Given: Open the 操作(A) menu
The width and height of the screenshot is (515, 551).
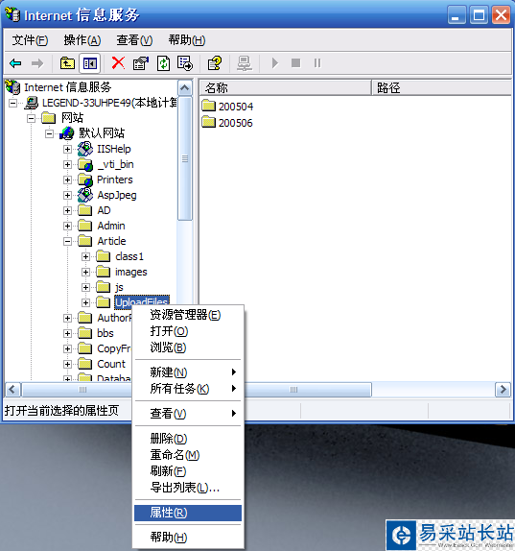Looking at the screenshot, I should pyautogui.click(x=82, y=40).
